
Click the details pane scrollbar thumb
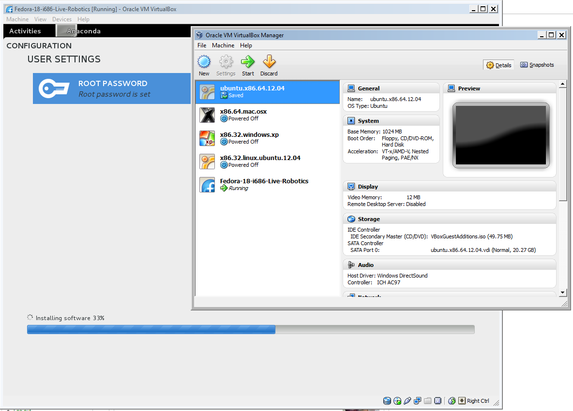[563, 144]
